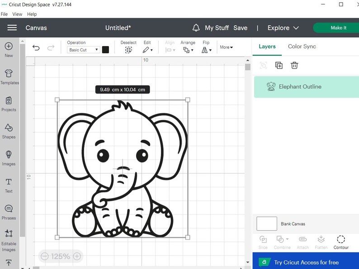The height and width of the screenshot is (269, 359).
Task: Zoom in with the plus button
Action: click(x=77, y=256)
